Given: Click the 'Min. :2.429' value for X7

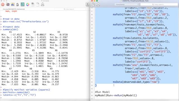Looking at the screenshot, I should click(10, 71).
